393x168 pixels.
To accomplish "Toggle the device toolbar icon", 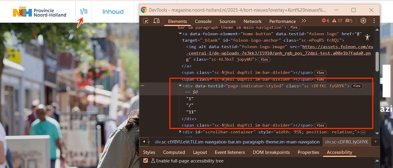I will (x=156, y=21).
